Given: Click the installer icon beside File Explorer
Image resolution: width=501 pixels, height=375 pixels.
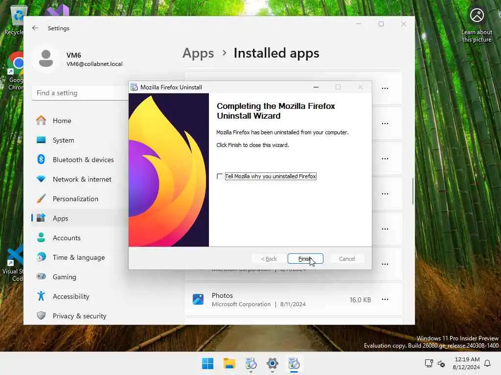Looking at the screenshot, I should (251, 363).
